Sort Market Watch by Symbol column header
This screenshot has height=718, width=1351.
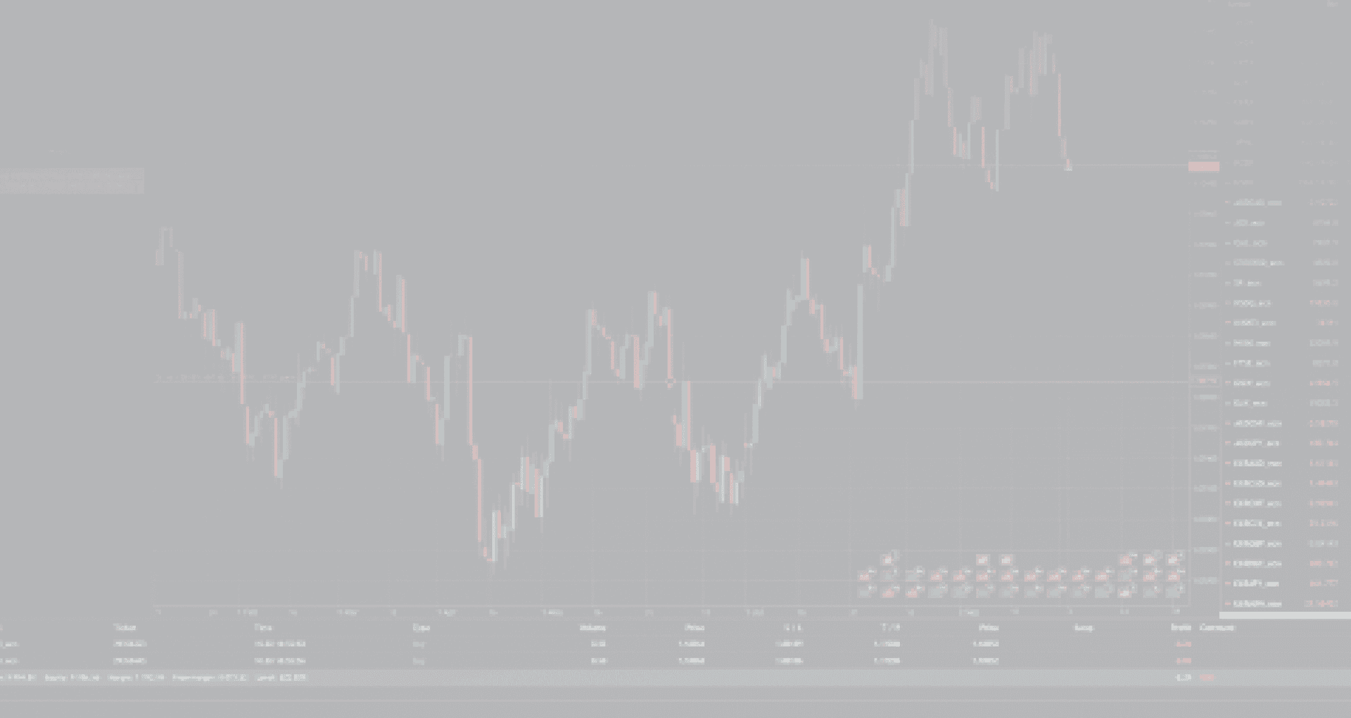(x=1240, y=4)
